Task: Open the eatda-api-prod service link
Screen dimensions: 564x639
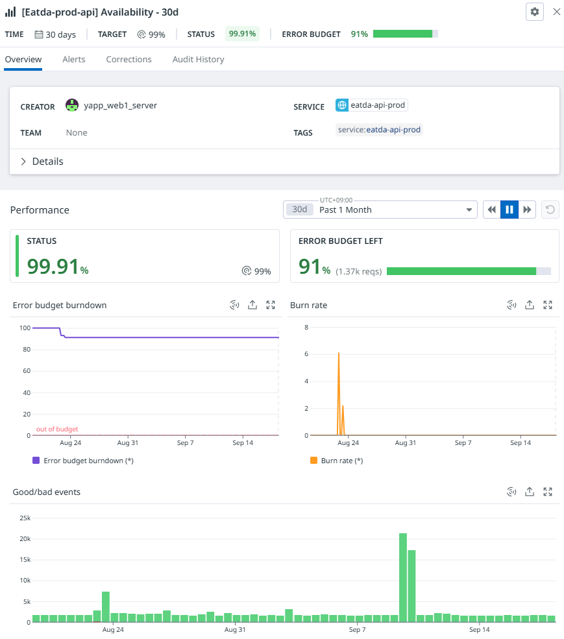Action: point(378,105)
